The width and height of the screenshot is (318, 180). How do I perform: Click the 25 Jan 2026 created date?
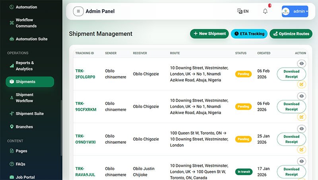pos(264,139)
